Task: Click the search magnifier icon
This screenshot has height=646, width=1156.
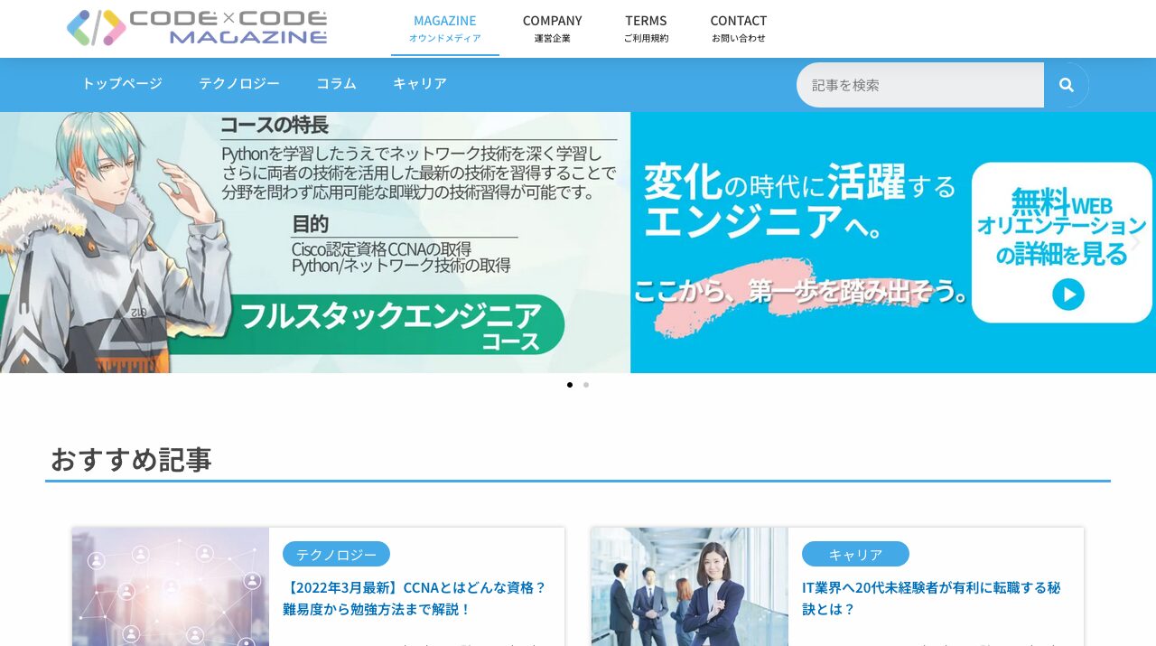Action: (x=1067, y=84)
